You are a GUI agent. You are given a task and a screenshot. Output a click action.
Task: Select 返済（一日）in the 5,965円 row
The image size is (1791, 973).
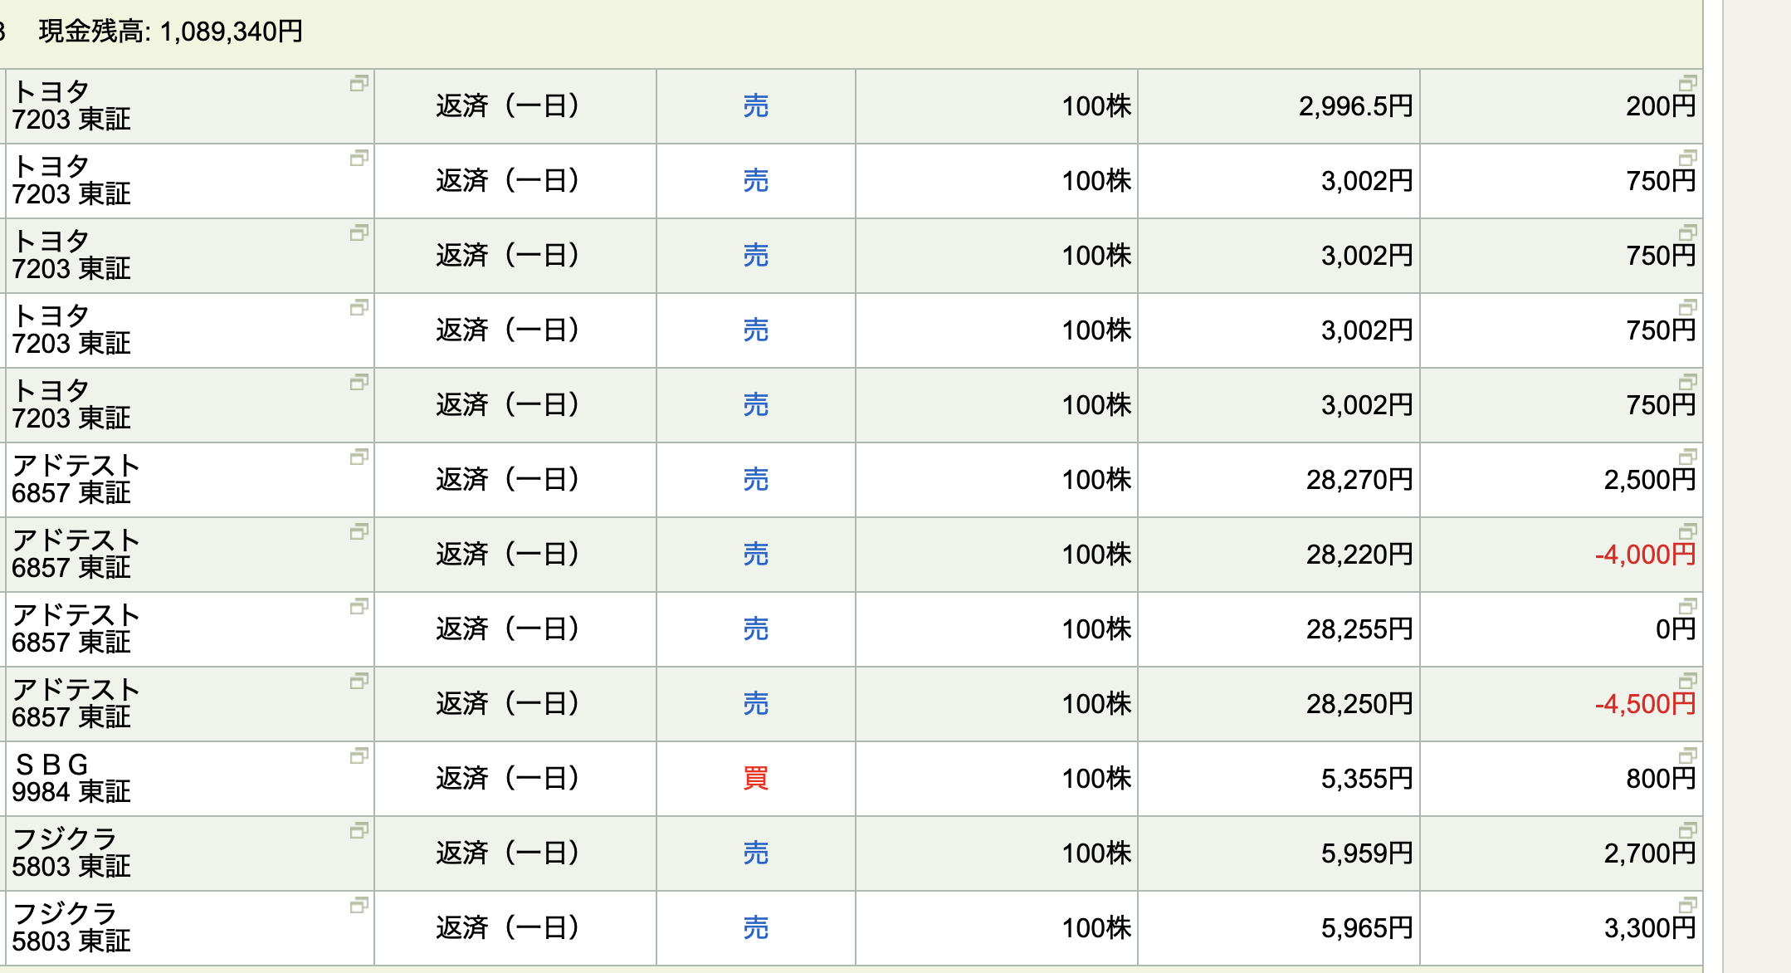click(x=507, y=928)
